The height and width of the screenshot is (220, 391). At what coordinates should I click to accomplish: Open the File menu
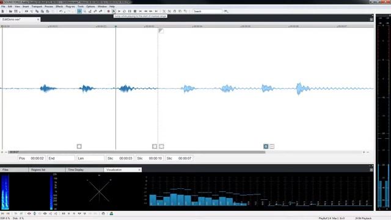click(3, 7)
